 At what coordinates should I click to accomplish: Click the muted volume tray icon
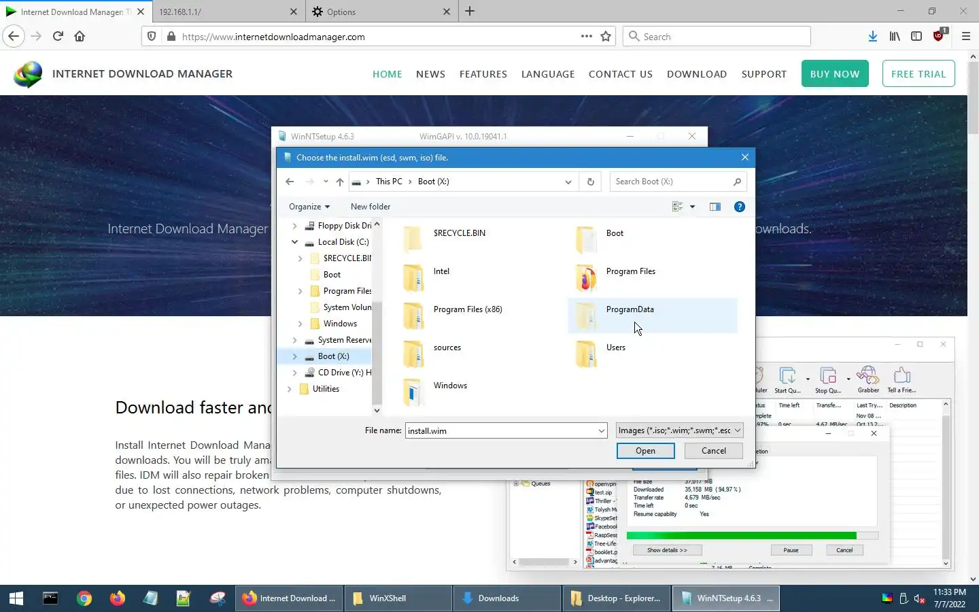coord(919,598)
